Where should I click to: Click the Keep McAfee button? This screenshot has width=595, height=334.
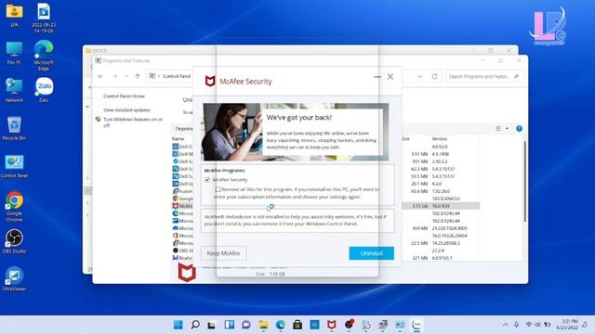tap(223, 253)
